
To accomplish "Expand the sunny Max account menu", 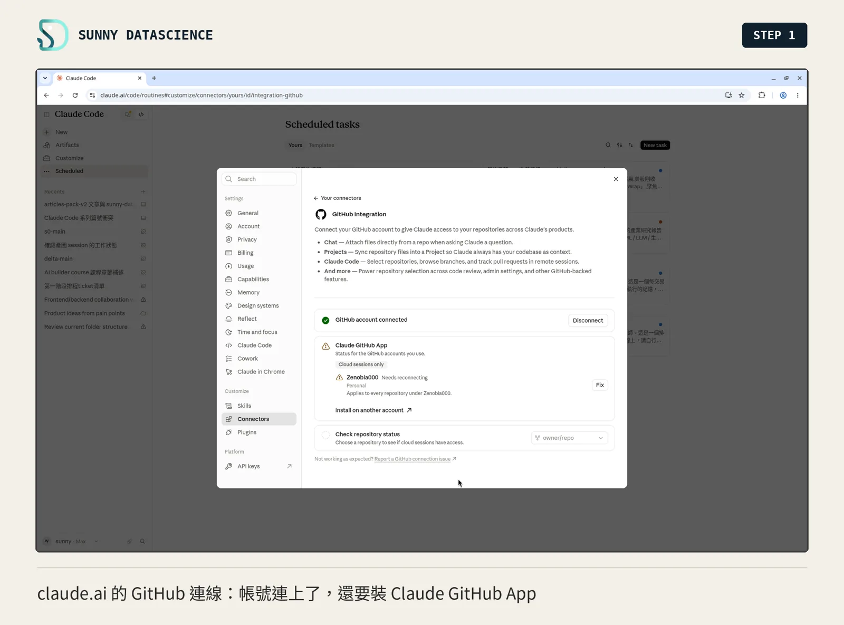I will [71, 541].
